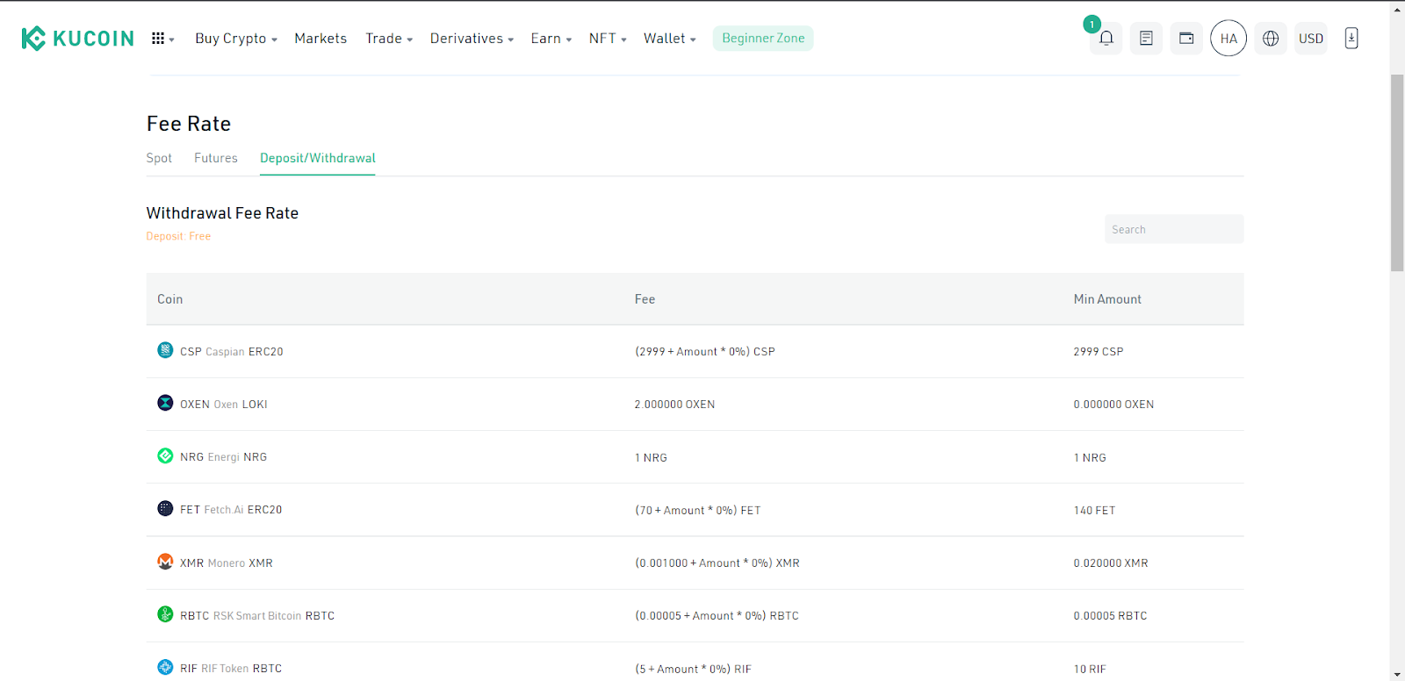Click the FET Fetch.Ai coin icon

[165, 508]
